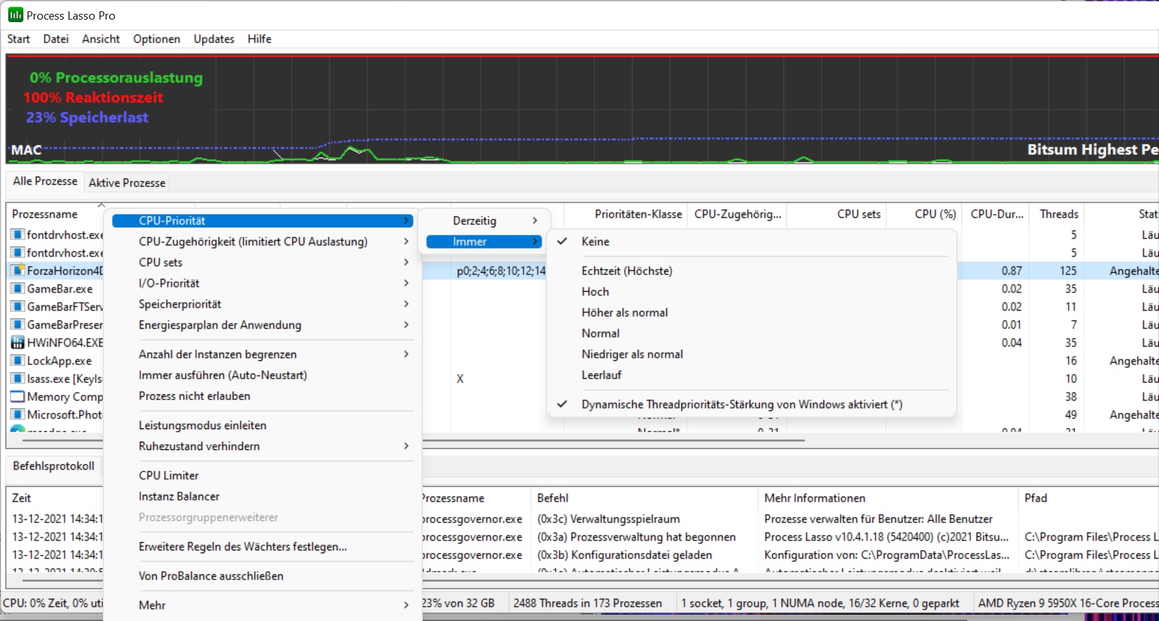Screen dimensions: 1159x621
Task: Expand the I/O-Priorität submenu
Action: (262, 283)
